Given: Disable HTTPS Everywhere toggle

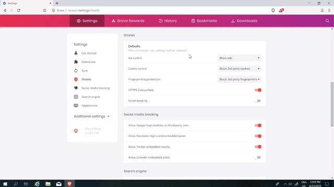Looking at the screenshot, I should click(x=258, y=90).
